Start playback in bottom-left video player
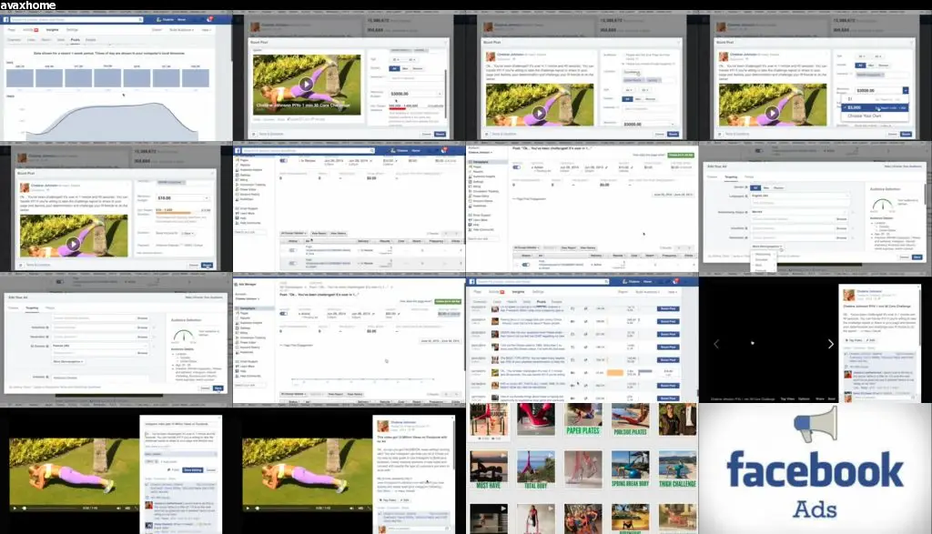 pos(15,508)
